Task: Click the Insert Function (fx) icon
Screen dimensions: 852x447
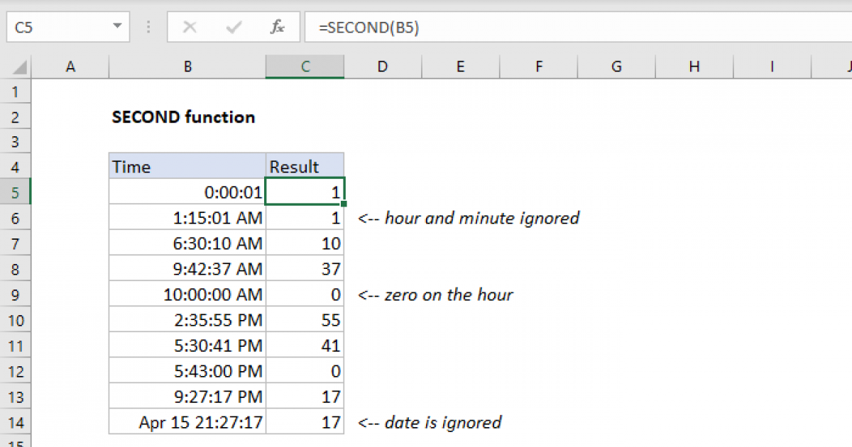Action: [276, 27]
